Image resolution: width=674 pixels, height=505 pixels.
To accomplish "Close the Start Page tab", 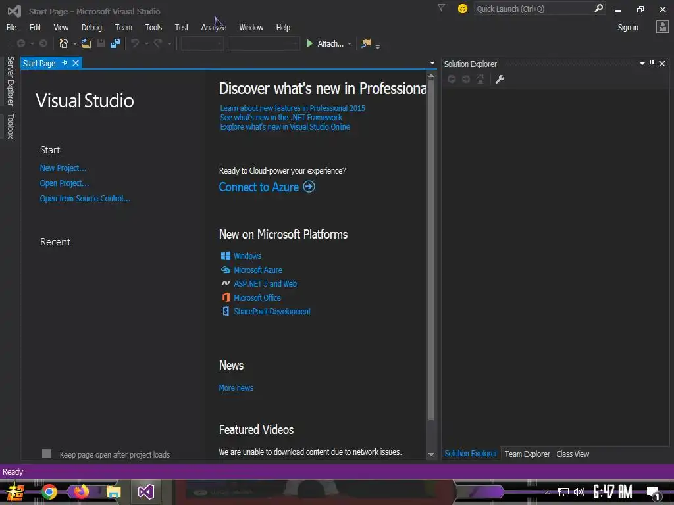I will click(76, 63).
